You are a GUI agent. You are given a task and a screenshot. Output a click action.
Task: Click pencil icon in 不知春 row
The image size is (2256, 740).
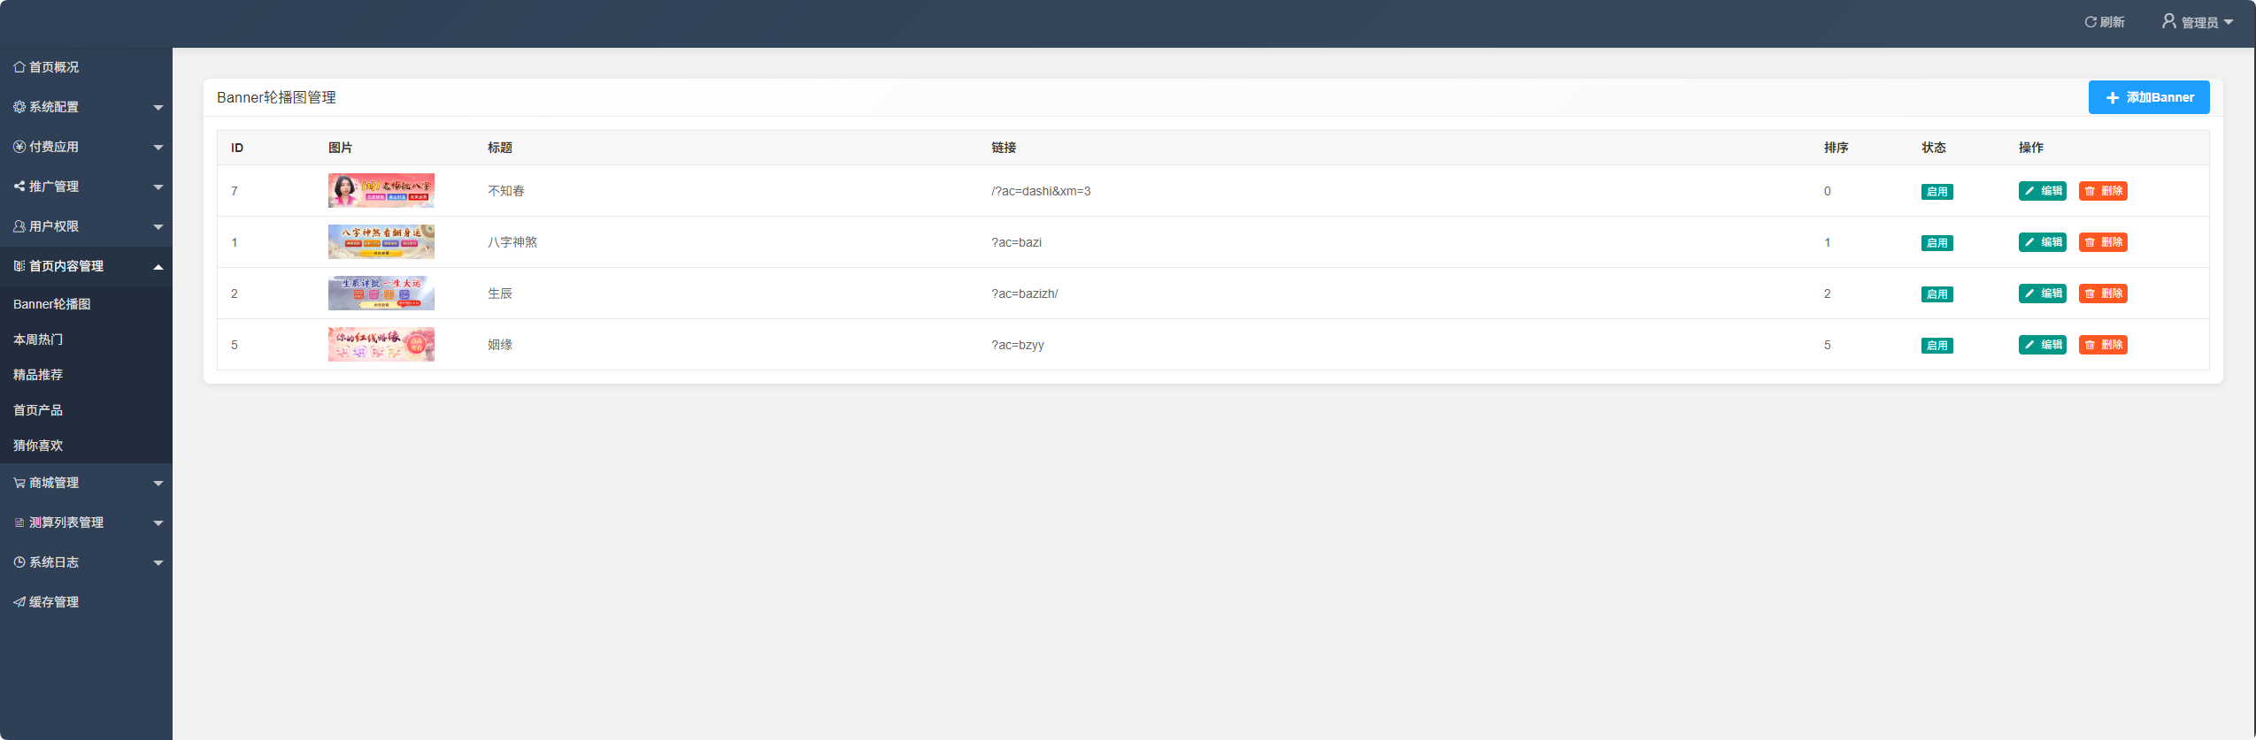(2029, 191)
